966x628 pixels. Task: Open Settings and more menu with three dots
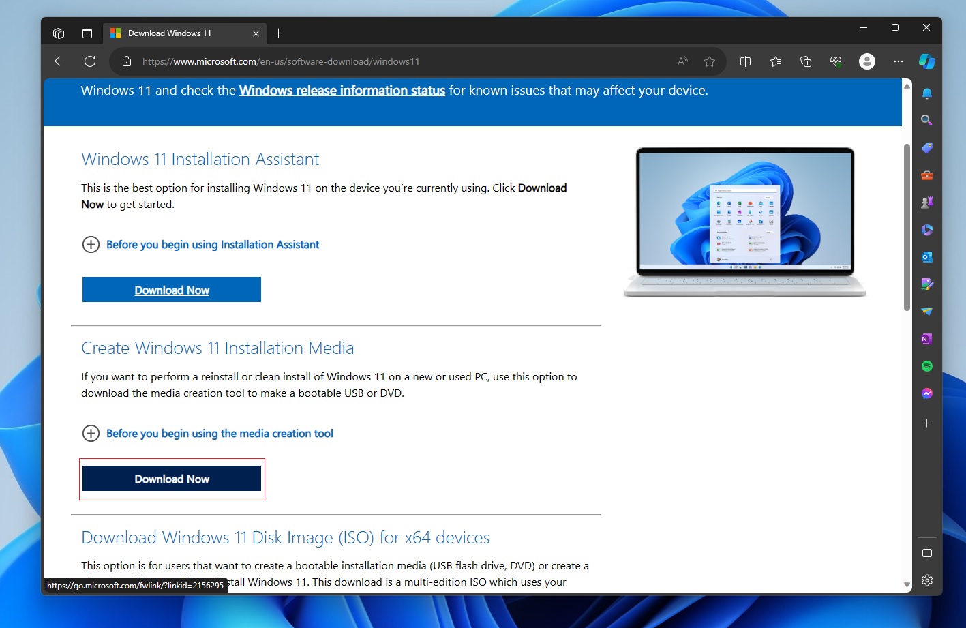(898, 61)
